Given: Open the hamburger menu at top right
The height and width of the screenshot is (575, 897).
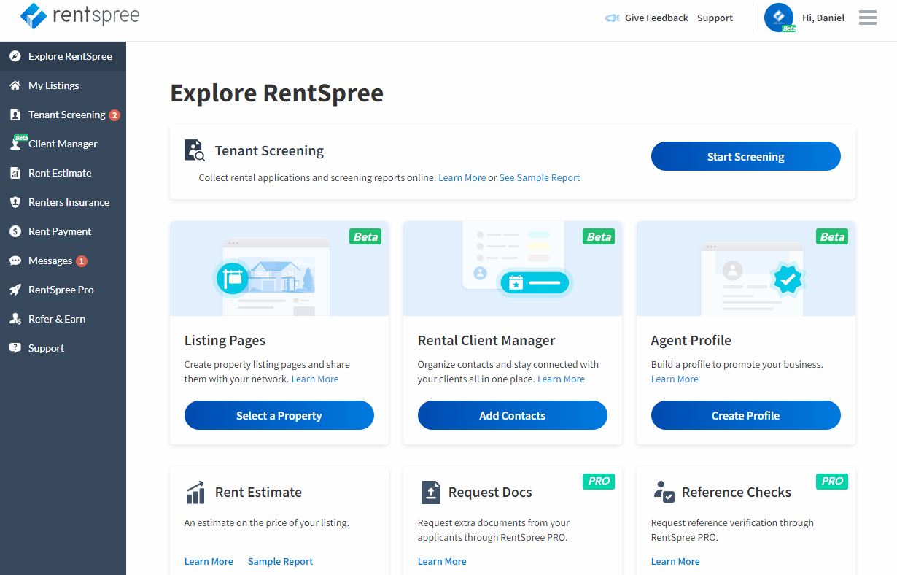Looking at the screenshot, I should (867, 18).
